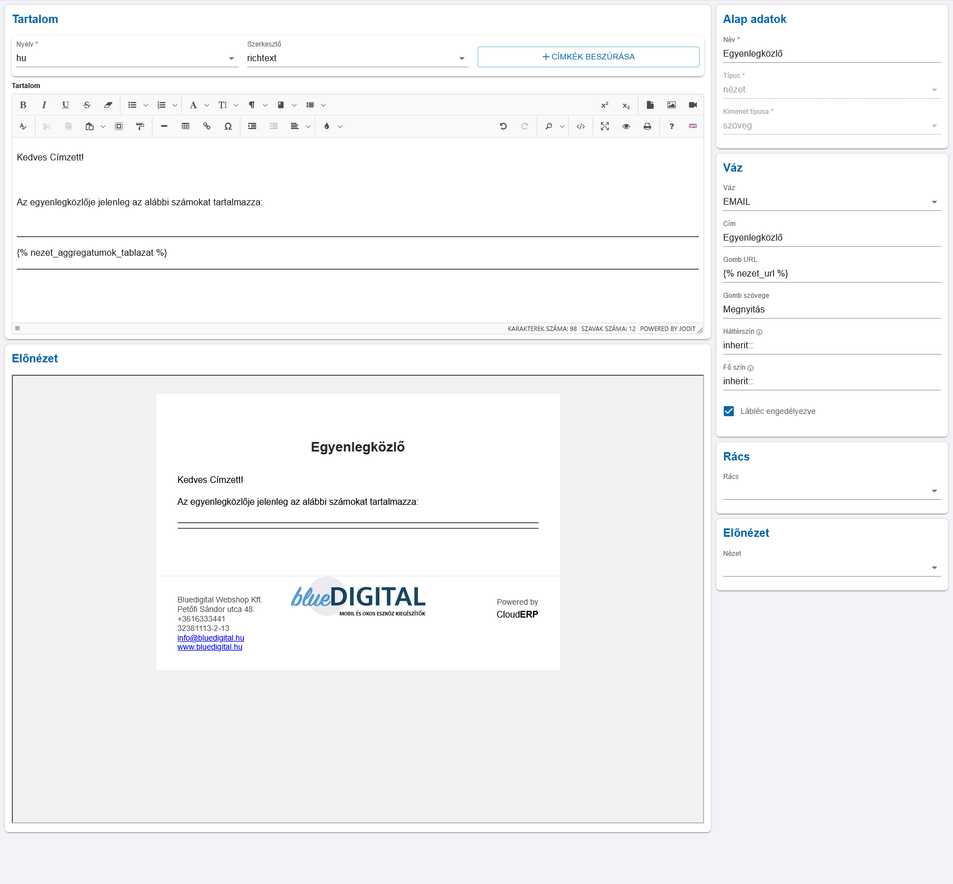Click the POWERED BY JODIT link

[x=668, y=329]
